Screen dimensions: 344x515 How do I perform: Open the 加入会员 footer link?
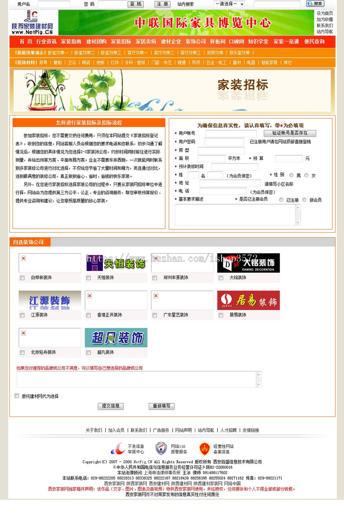116,430
